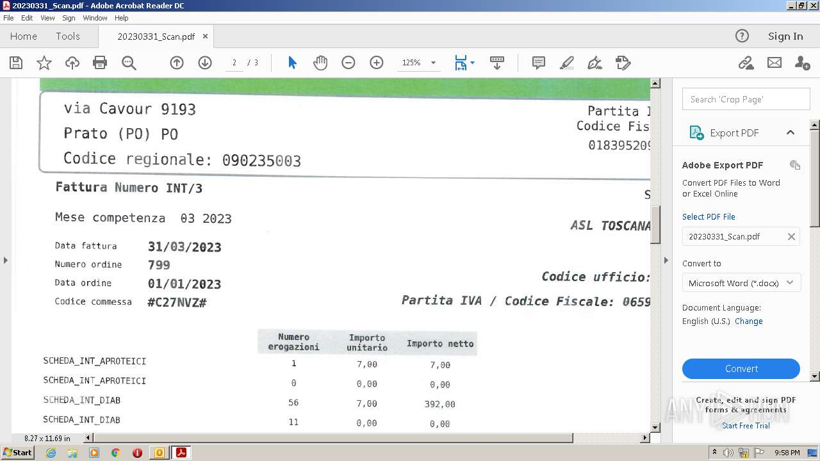Open the View menu
The height and width of the screenshot is (461, 820).
47,18
